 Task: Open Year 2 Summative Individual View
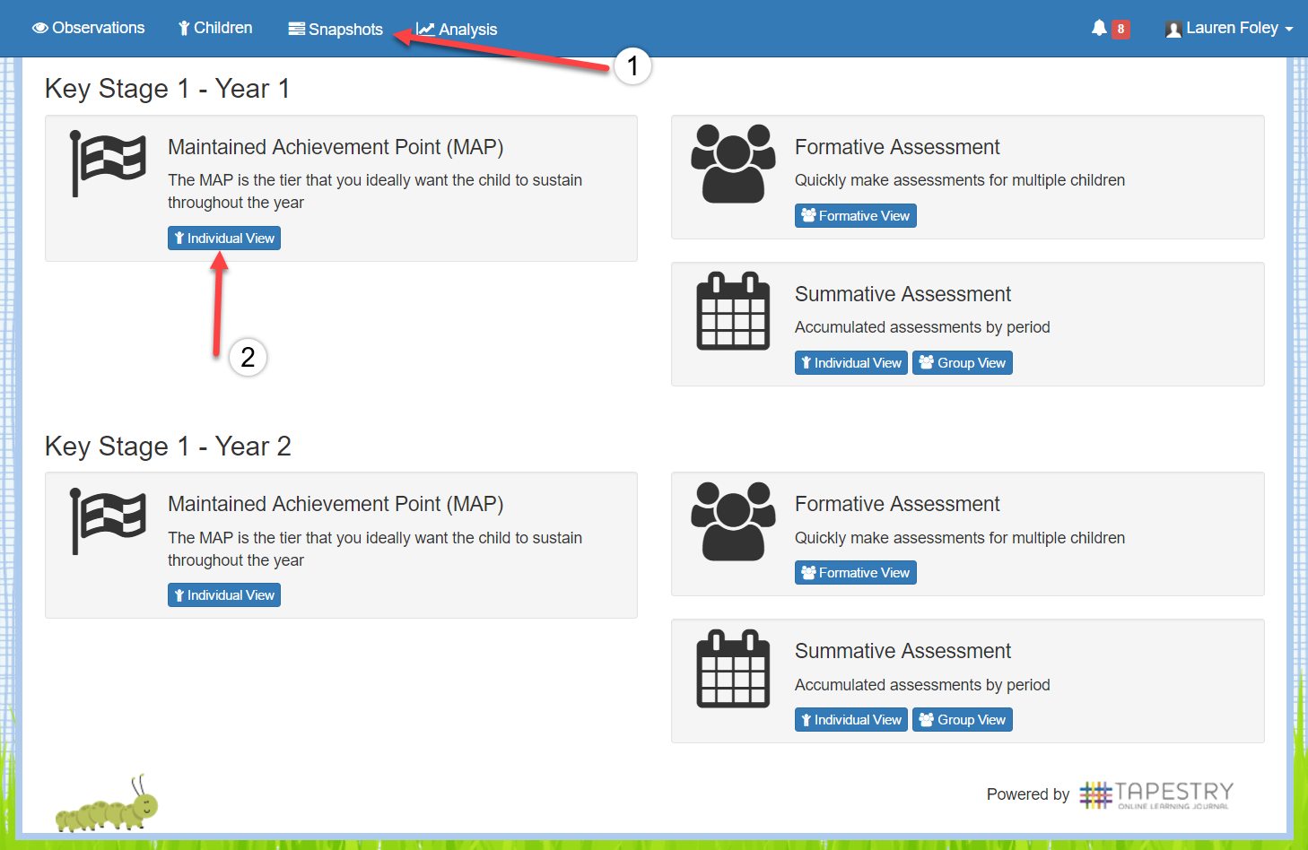click(x=851, y=719)
